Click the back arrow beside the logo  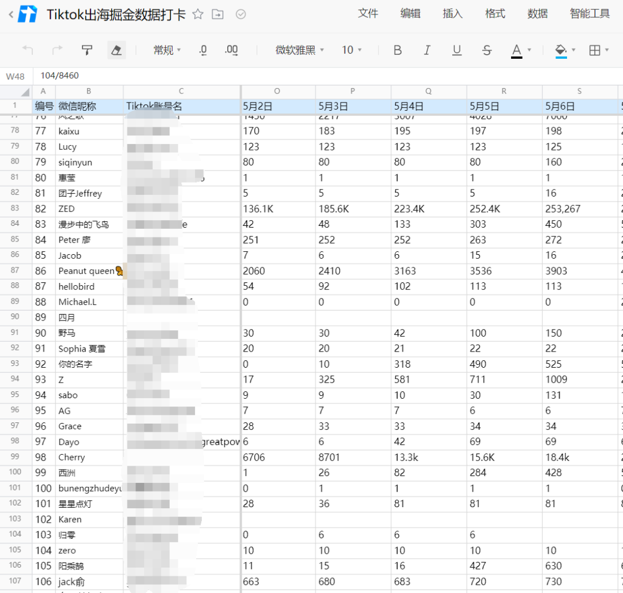(x=11, y=14)
